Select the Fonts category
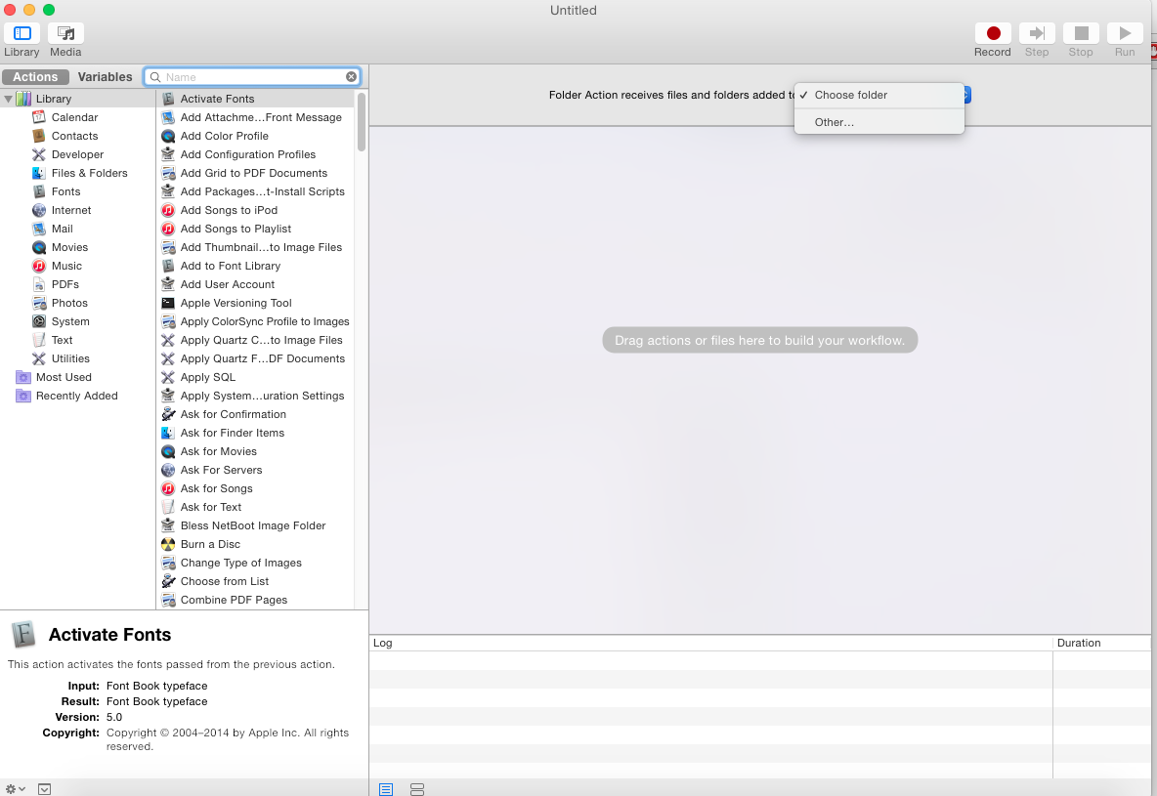Viewport: 1157px width, 796px height. point(65,191)
